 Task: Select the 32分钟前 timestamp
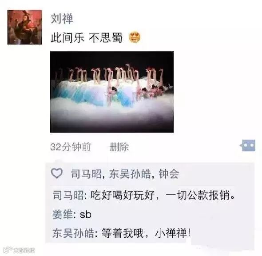click(x=70, y=147)
